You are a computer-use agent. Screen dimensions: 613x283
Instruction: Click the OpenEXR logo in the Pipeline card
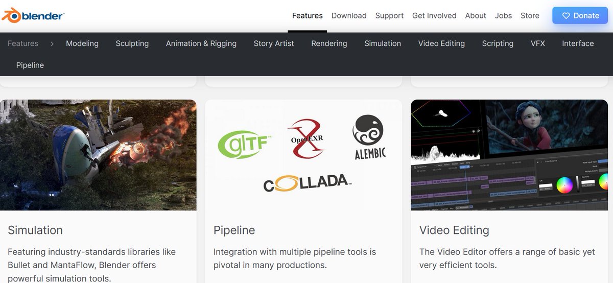[x=306, y=139]
